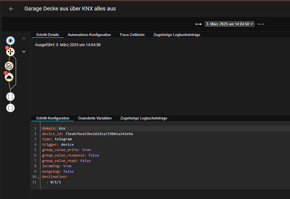The image size is (290, 199).
Task: Click the 'group_value_write: true' line
Action: click(x=66, y=150)
